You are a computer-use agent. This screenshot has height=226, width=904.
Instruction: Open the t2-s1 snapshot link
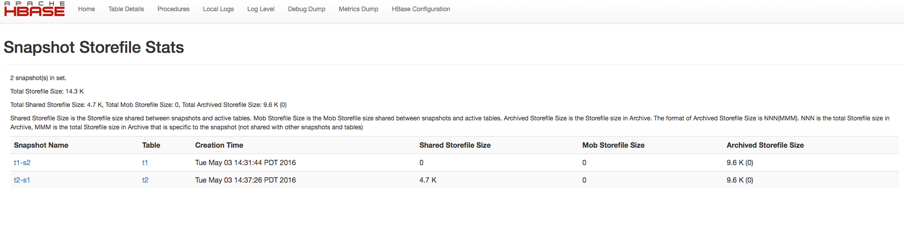pos(22,180)
